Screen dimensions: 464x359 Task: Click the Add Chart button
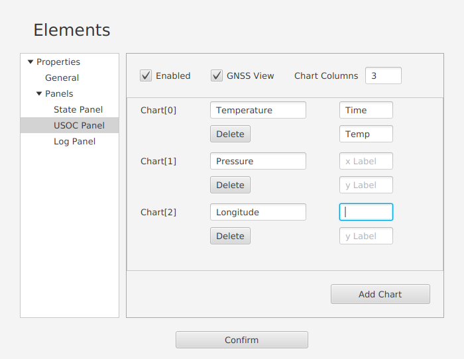pyautogui.click(x=380, y=294)
